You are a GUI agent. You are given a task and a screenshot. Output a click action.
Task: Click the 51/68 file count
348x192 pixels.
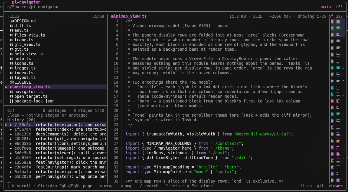coord(98,16)
